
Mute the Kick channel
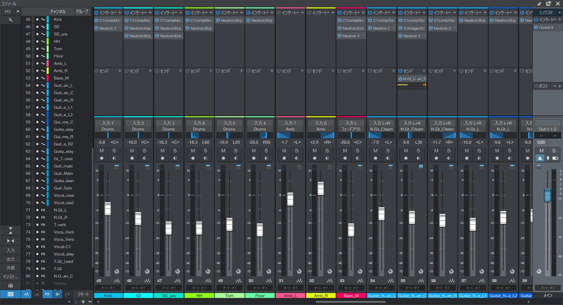[102, 151]
